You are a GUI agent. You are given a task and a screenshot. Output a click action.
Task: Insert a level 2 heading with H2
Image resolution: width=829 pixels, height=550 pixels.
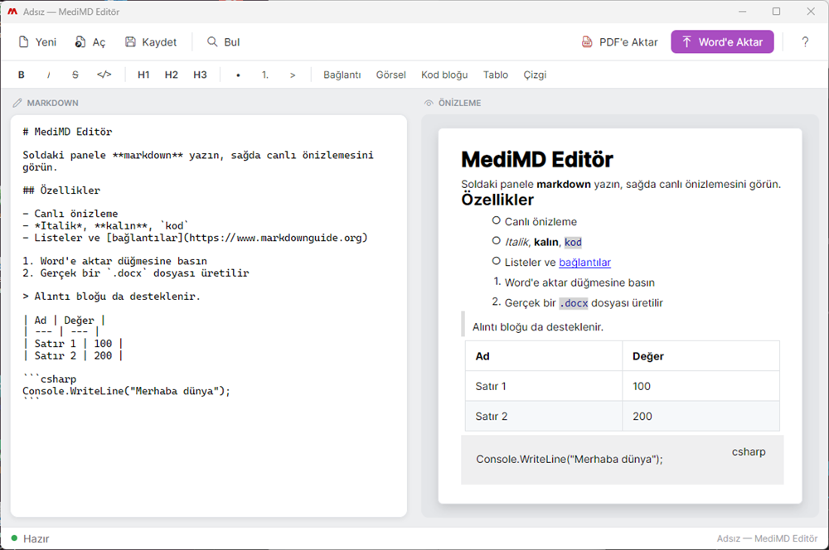(x=172, y=75)
